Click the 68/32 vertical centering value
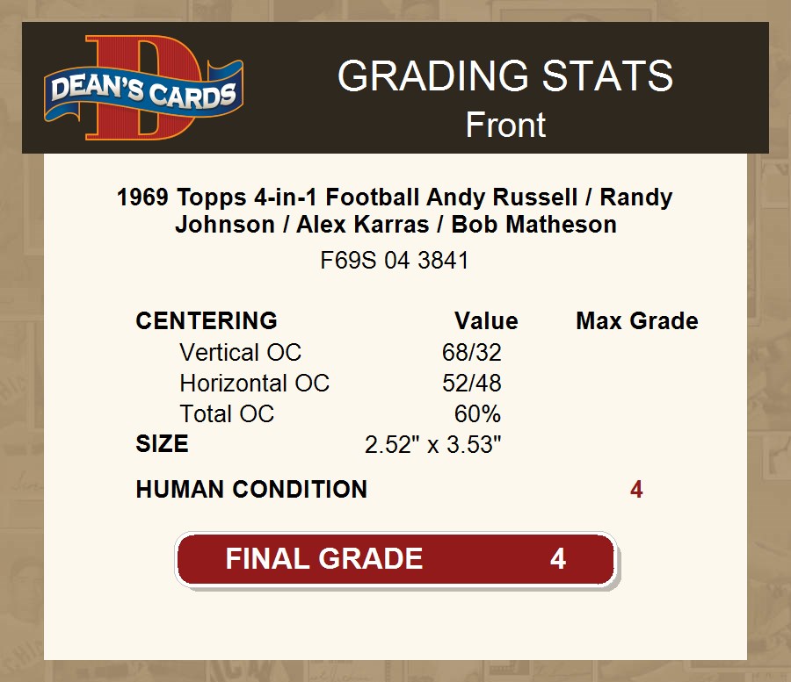 (x=471, y=352)
